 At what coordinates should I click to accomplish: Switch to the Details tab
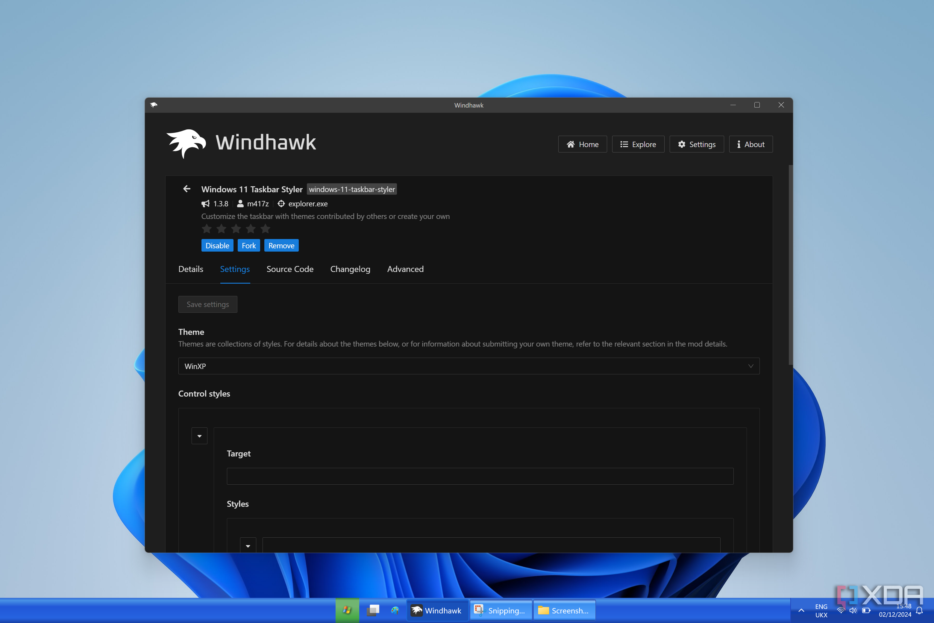click(191, 269)
